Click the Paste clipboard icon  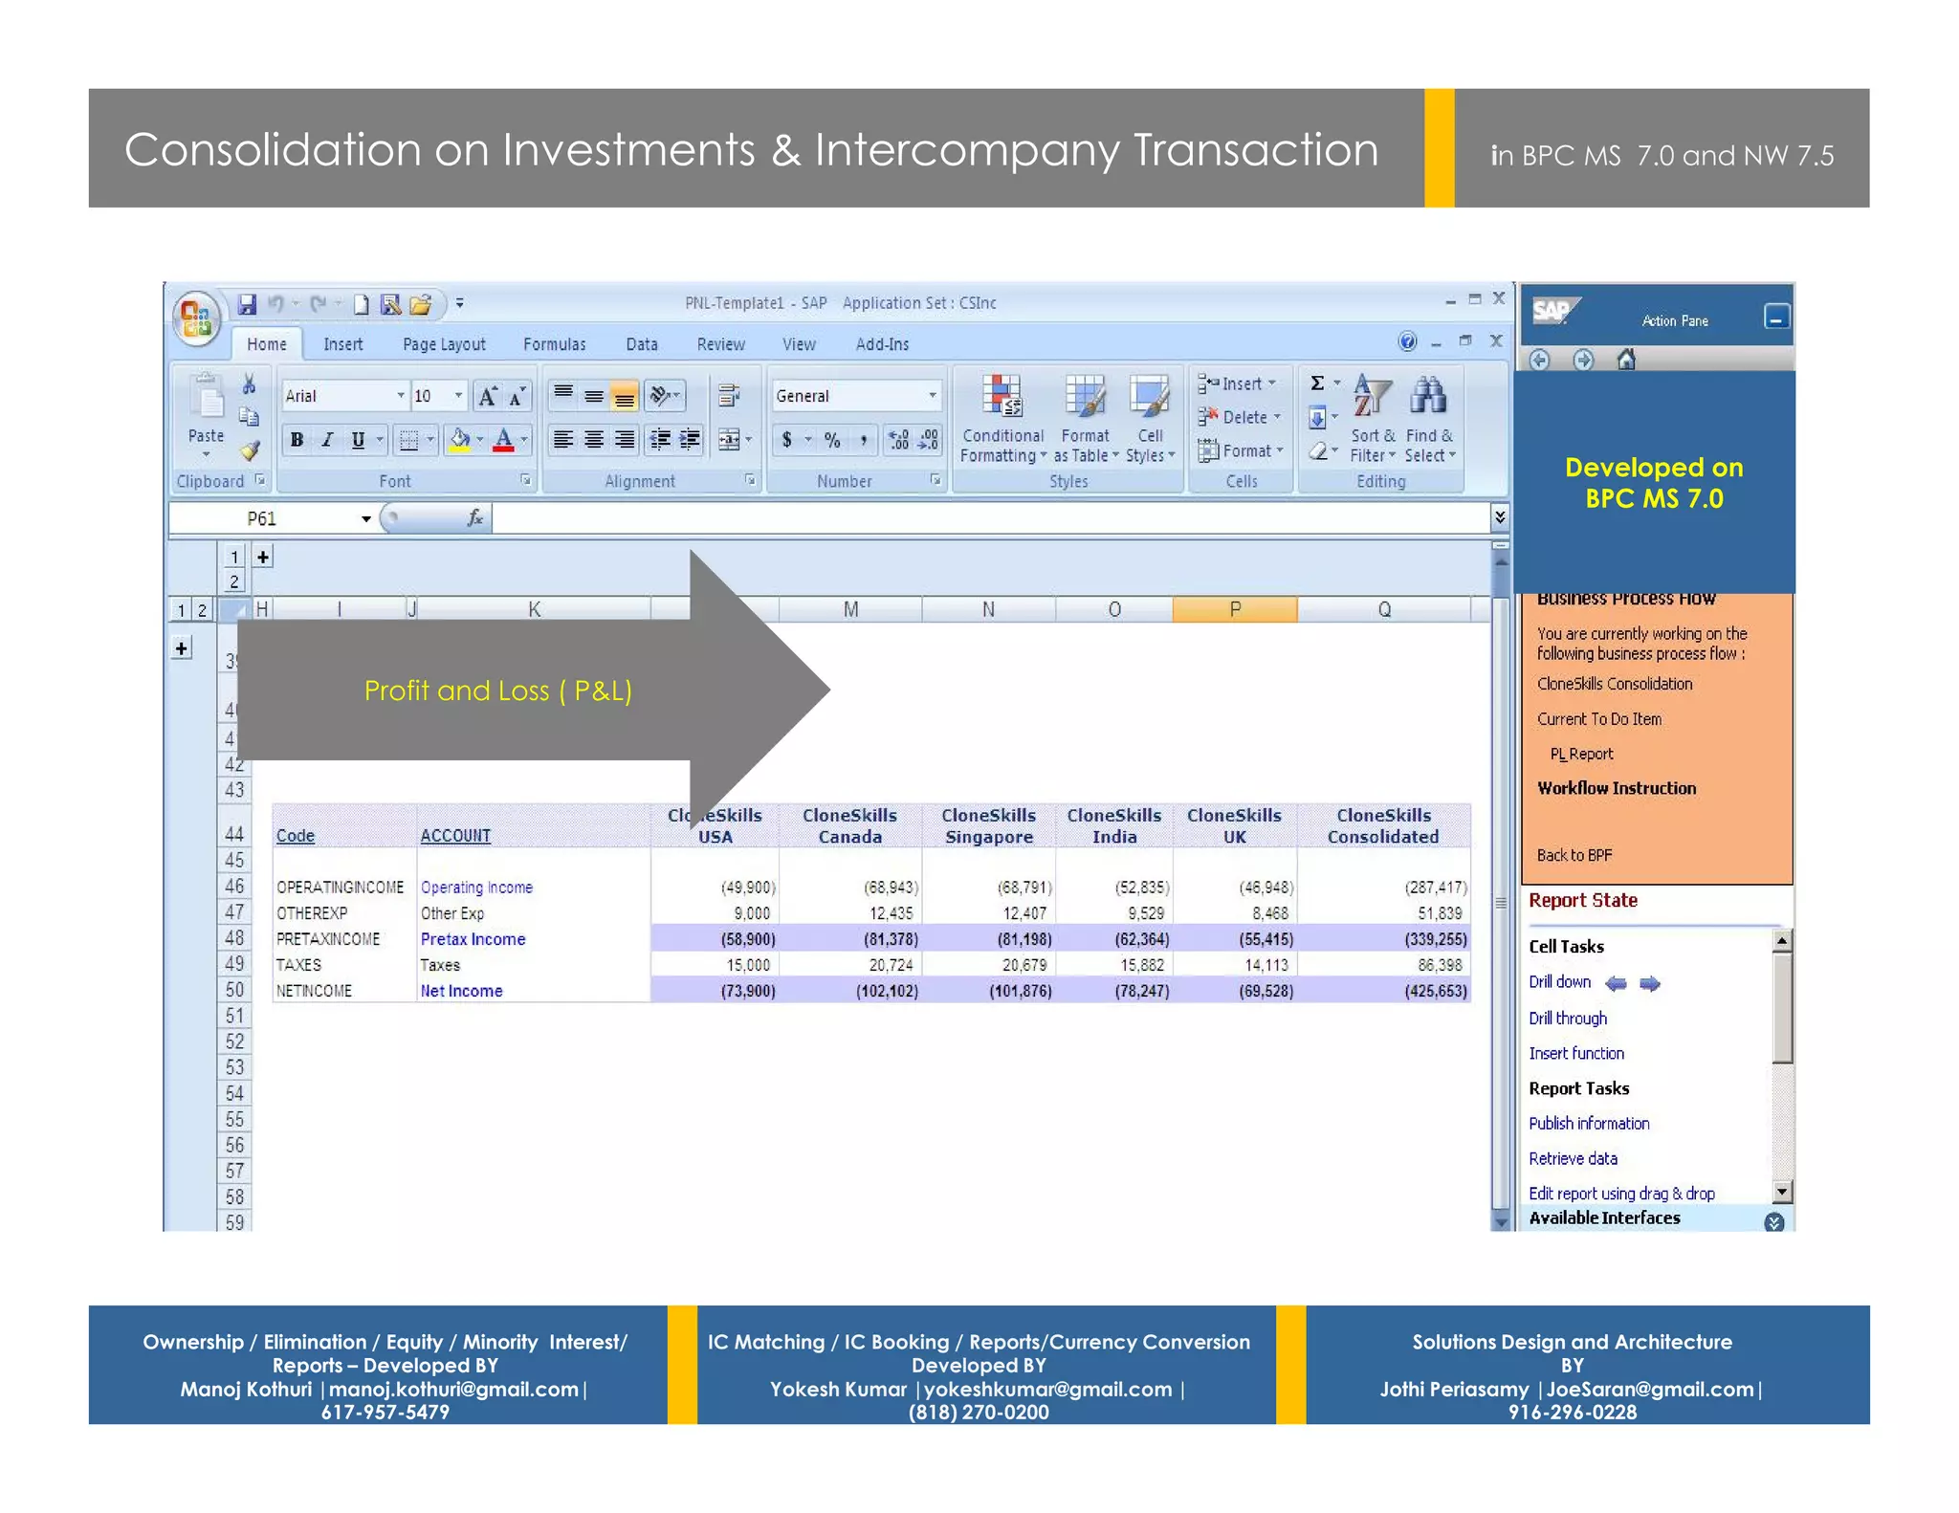pyautogui.click(x=206, y=396)
